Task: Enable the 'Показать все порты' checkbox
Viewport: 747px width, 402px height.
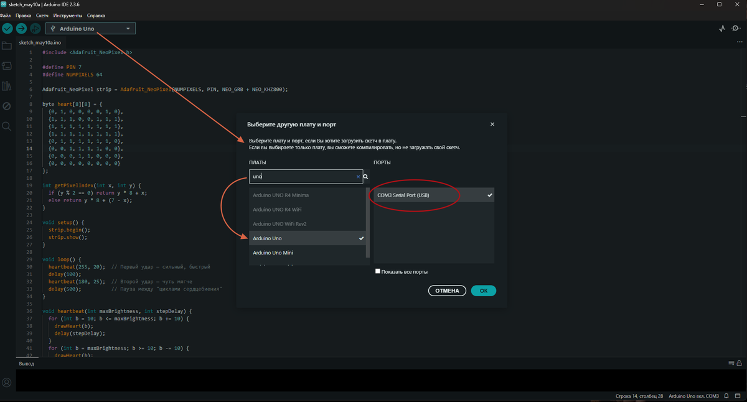Action: pyautogui.click(x=378, y=271)
